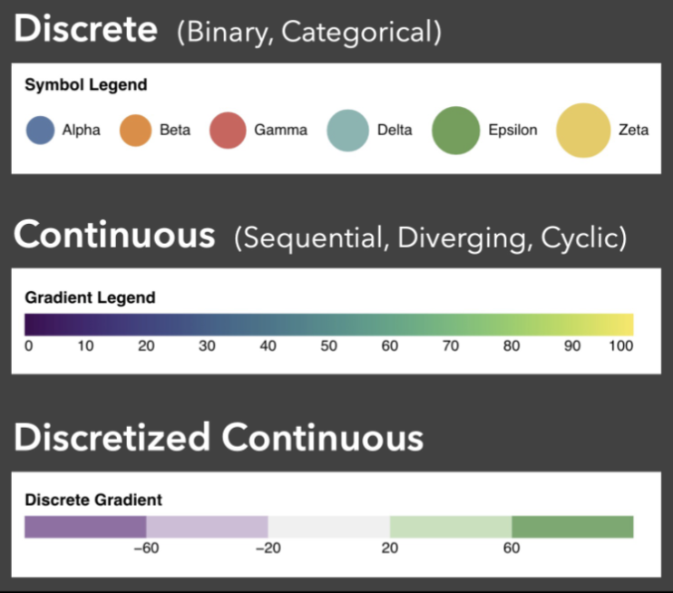Select the neutral gray gradient segment
Image resolution: width=673 pixels, height=593 pixels.
(x=329, y=527)
